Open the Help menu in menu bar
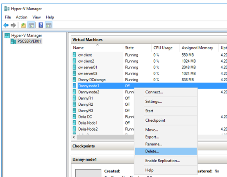This screenshot has width=227, height=177. click(x=50, y=17)
